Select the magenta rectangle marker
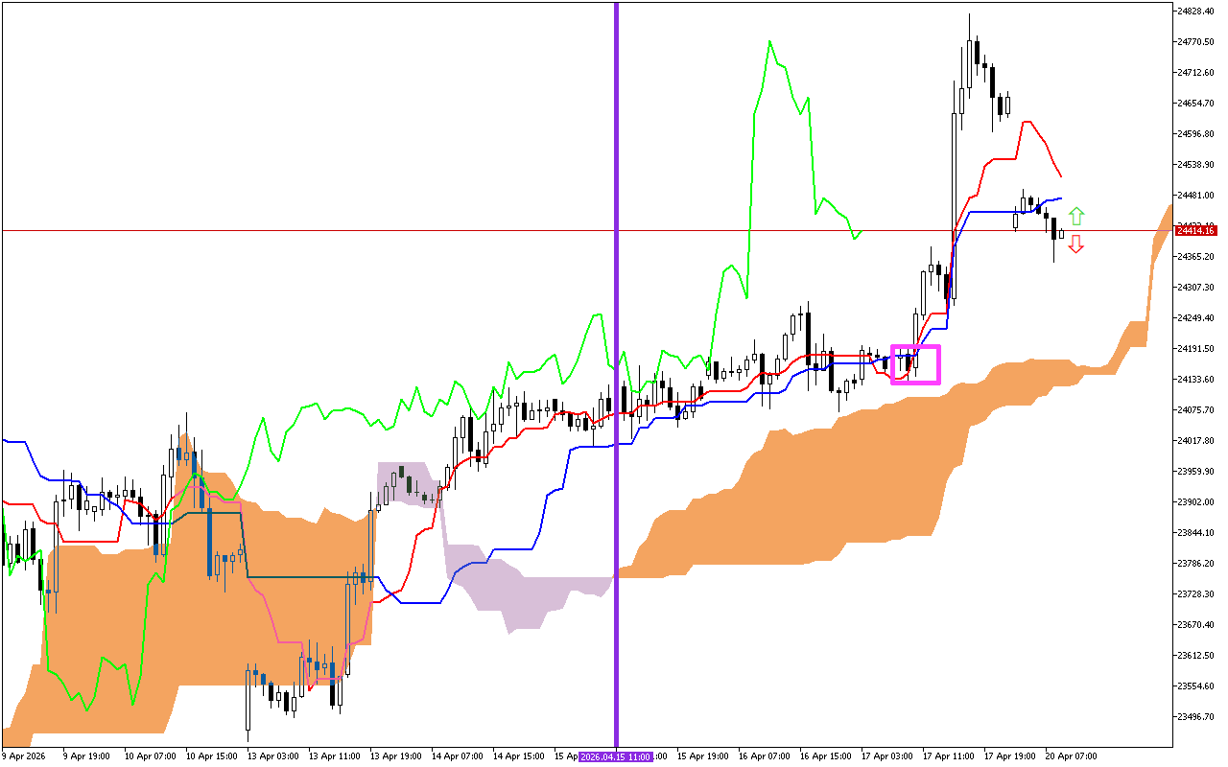 point(915,364)
